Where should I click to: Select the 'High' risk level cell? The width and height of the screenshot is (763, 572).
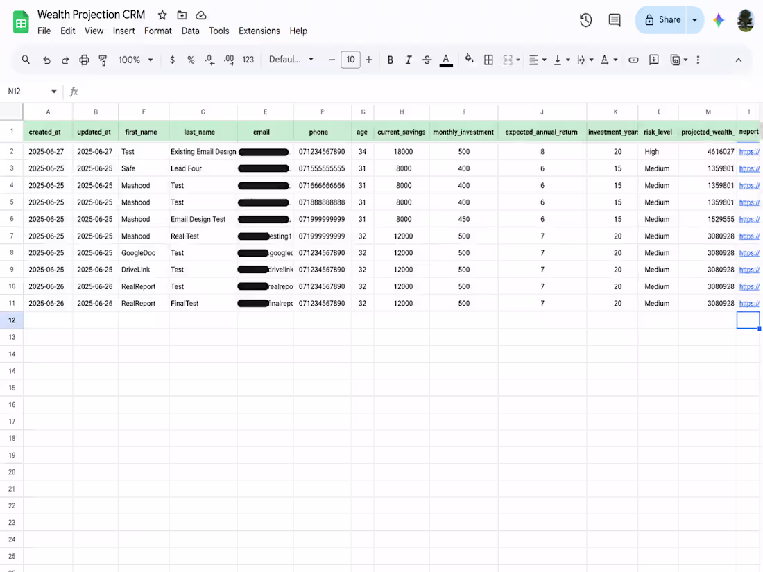(x=658, y=152)
